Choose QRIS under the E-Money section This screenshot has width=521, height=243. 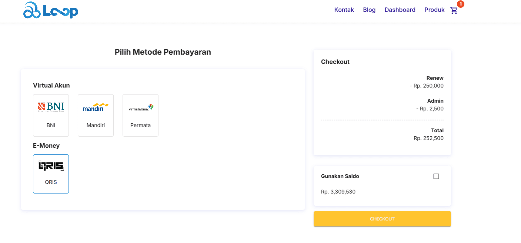pyautogui.click(x=51, y=174)
